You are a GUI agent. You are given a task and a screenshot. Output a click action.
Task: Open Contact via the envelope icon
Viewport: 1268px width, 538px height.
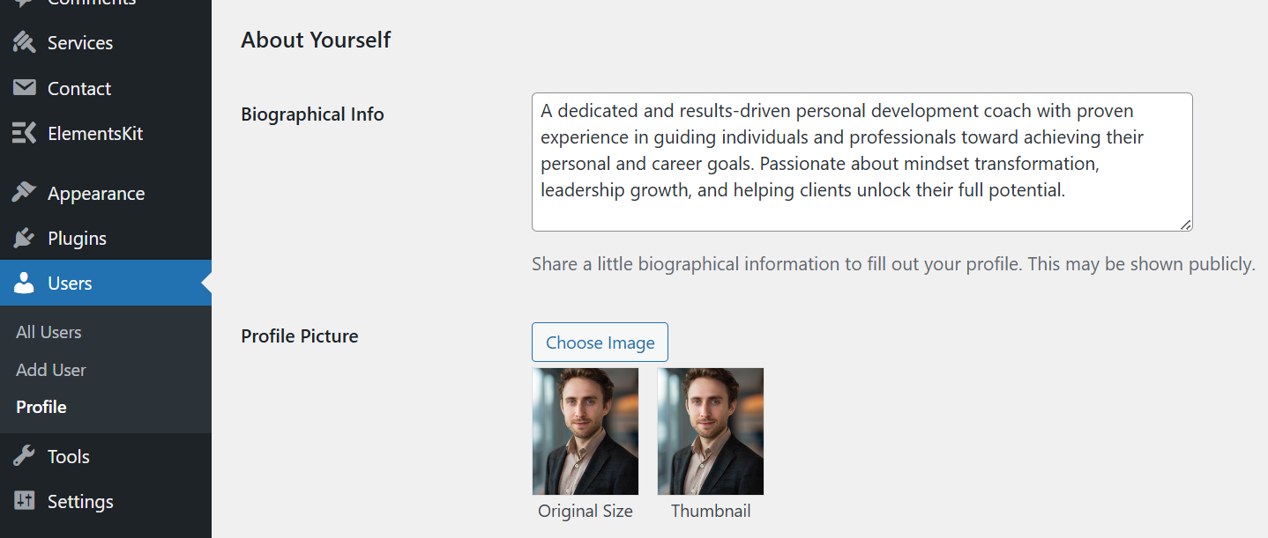coord(23,88)
